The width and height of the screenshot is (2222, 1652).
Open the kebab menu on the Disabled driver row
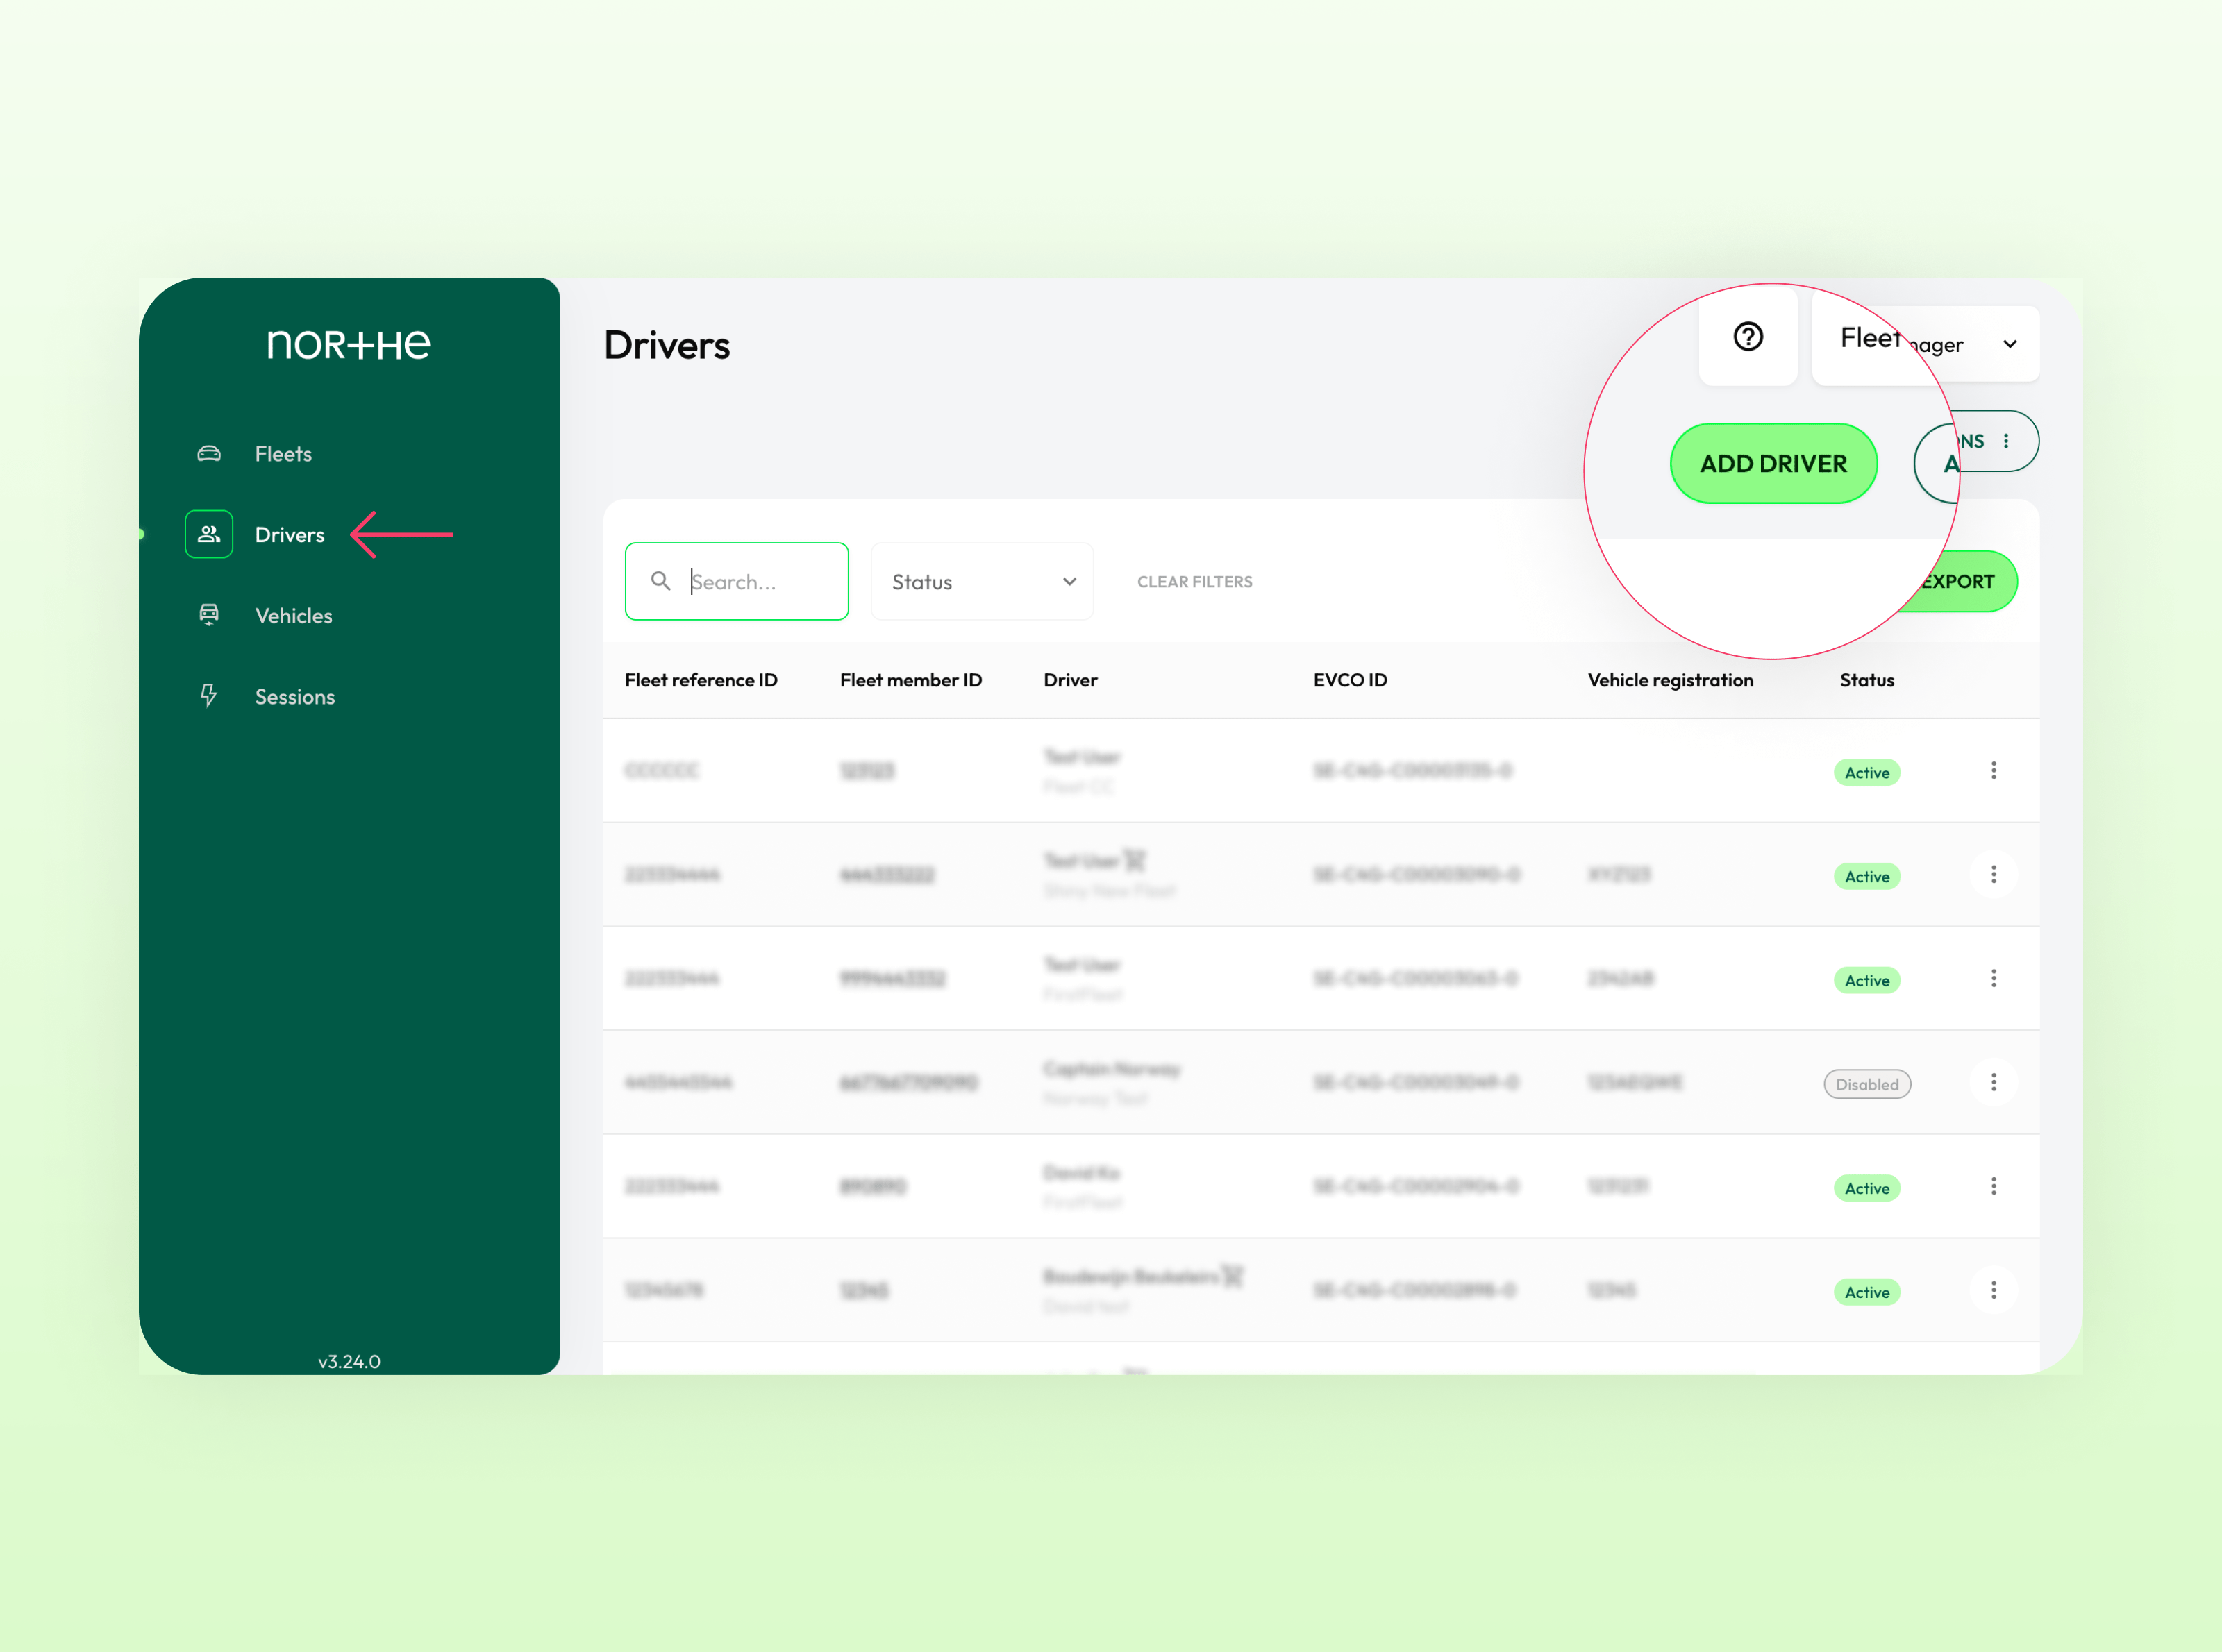point(1994,1082)
